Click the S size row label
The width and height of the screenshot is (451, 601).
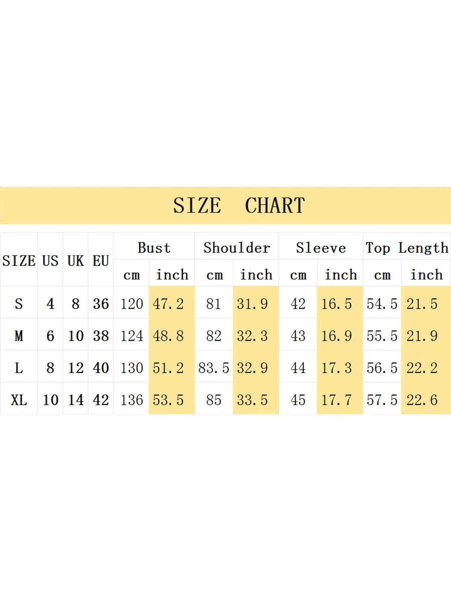19,304
